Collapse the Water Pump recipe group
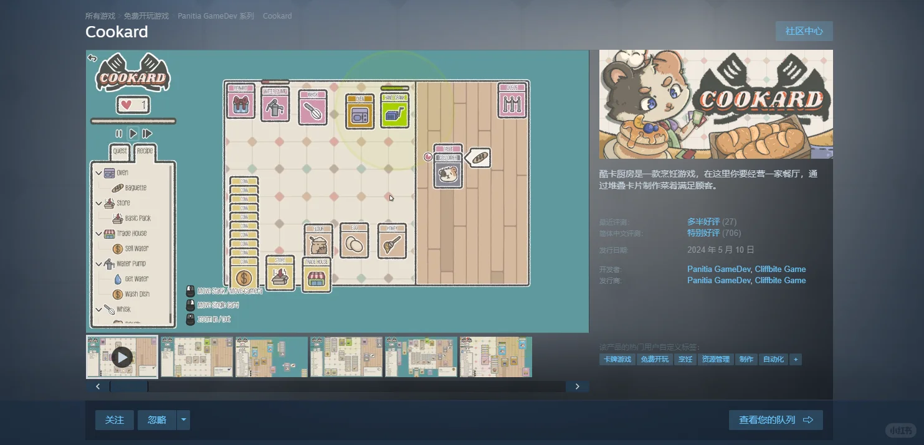924x445 pixels. (99, 264)
